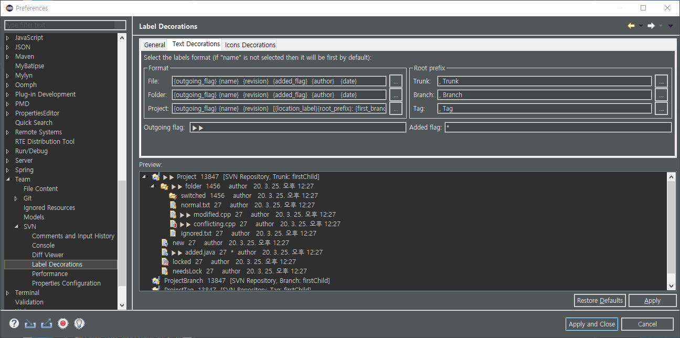The width and height of the screenshot is (680, 338).
Task: Switch to the General tab
Action: tap(154, 45)
